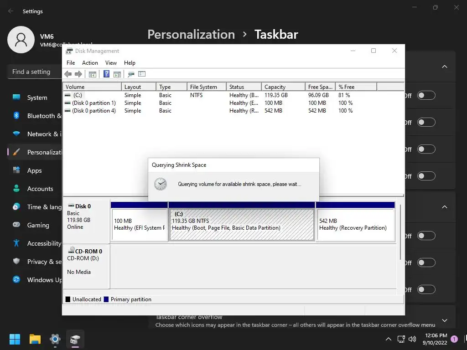Click the Forward arrow in Disk Management toolbar
The width and height of the screenshot is (467, 350).
78,74
